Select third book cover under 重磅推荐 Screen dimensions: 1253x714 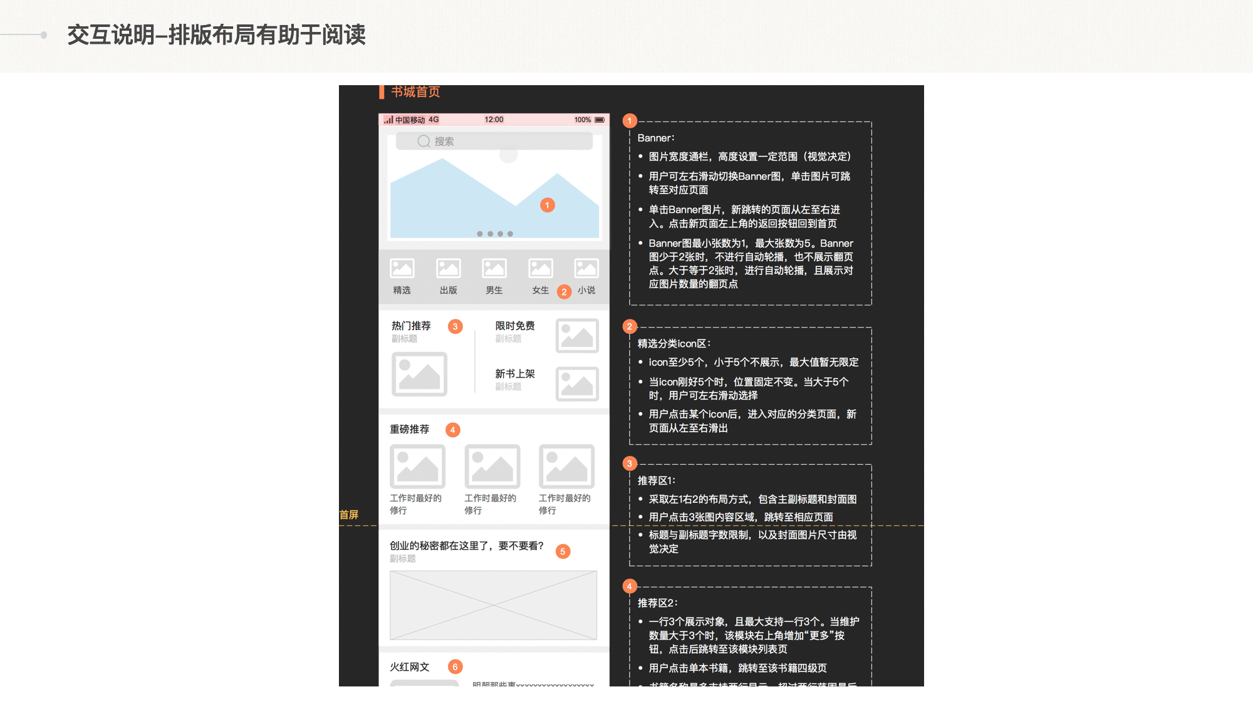566,467
